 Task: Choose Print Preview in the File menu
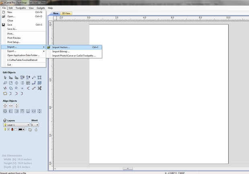point(24,38)
